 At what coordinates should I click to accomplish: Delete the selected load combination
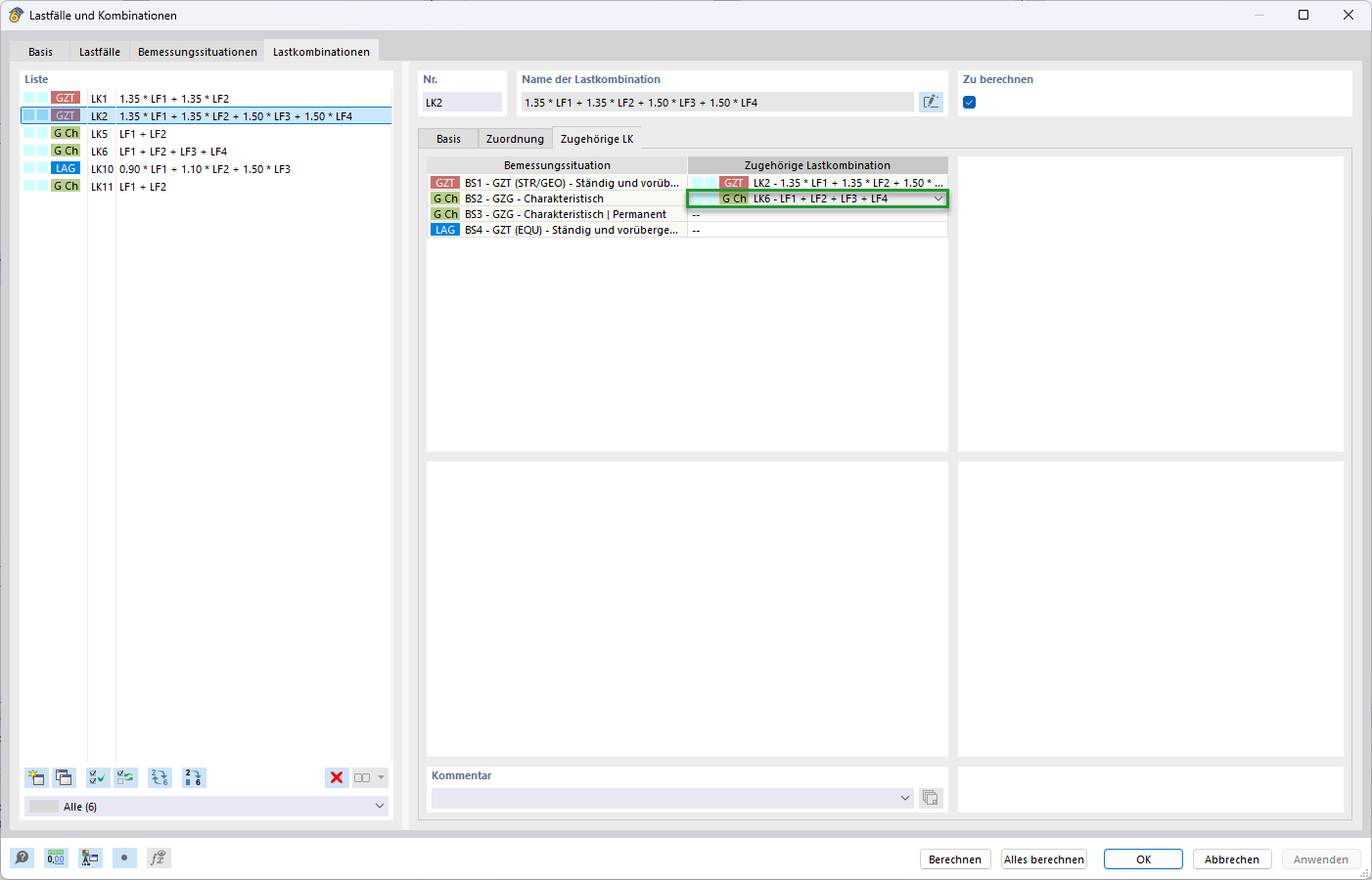pyautogui.click(x=337, y=777)
